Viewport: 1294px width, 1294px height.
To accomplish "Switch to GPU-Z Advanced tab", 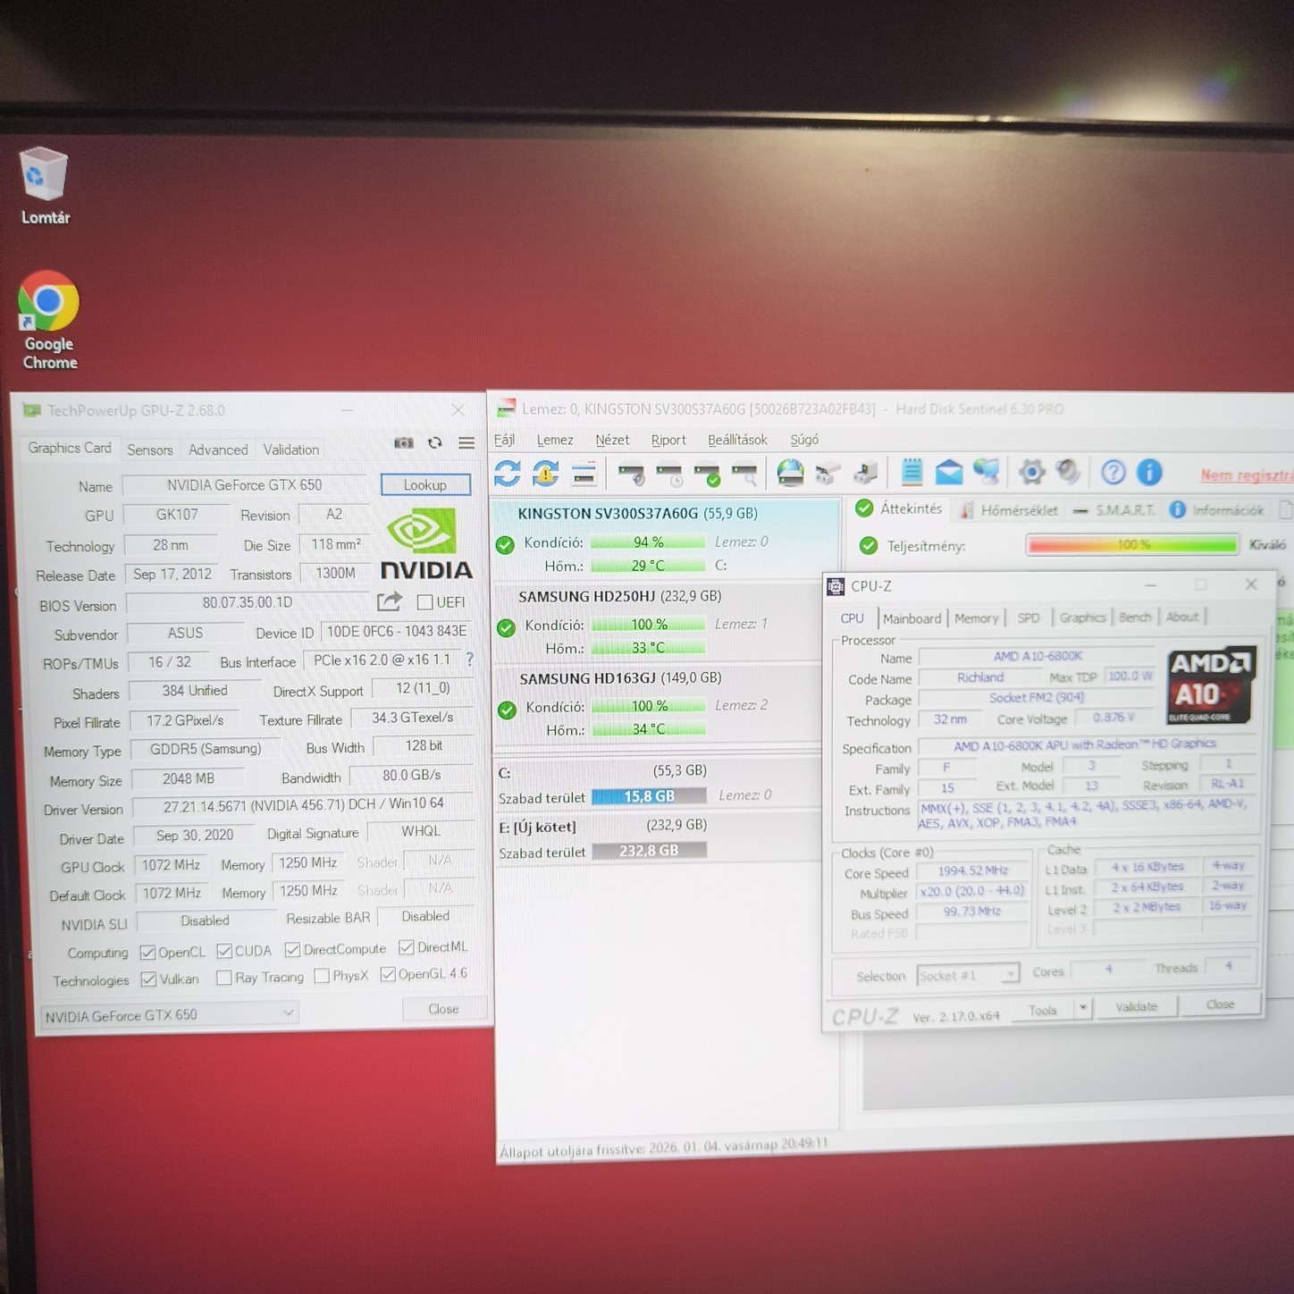I will 218,450.
